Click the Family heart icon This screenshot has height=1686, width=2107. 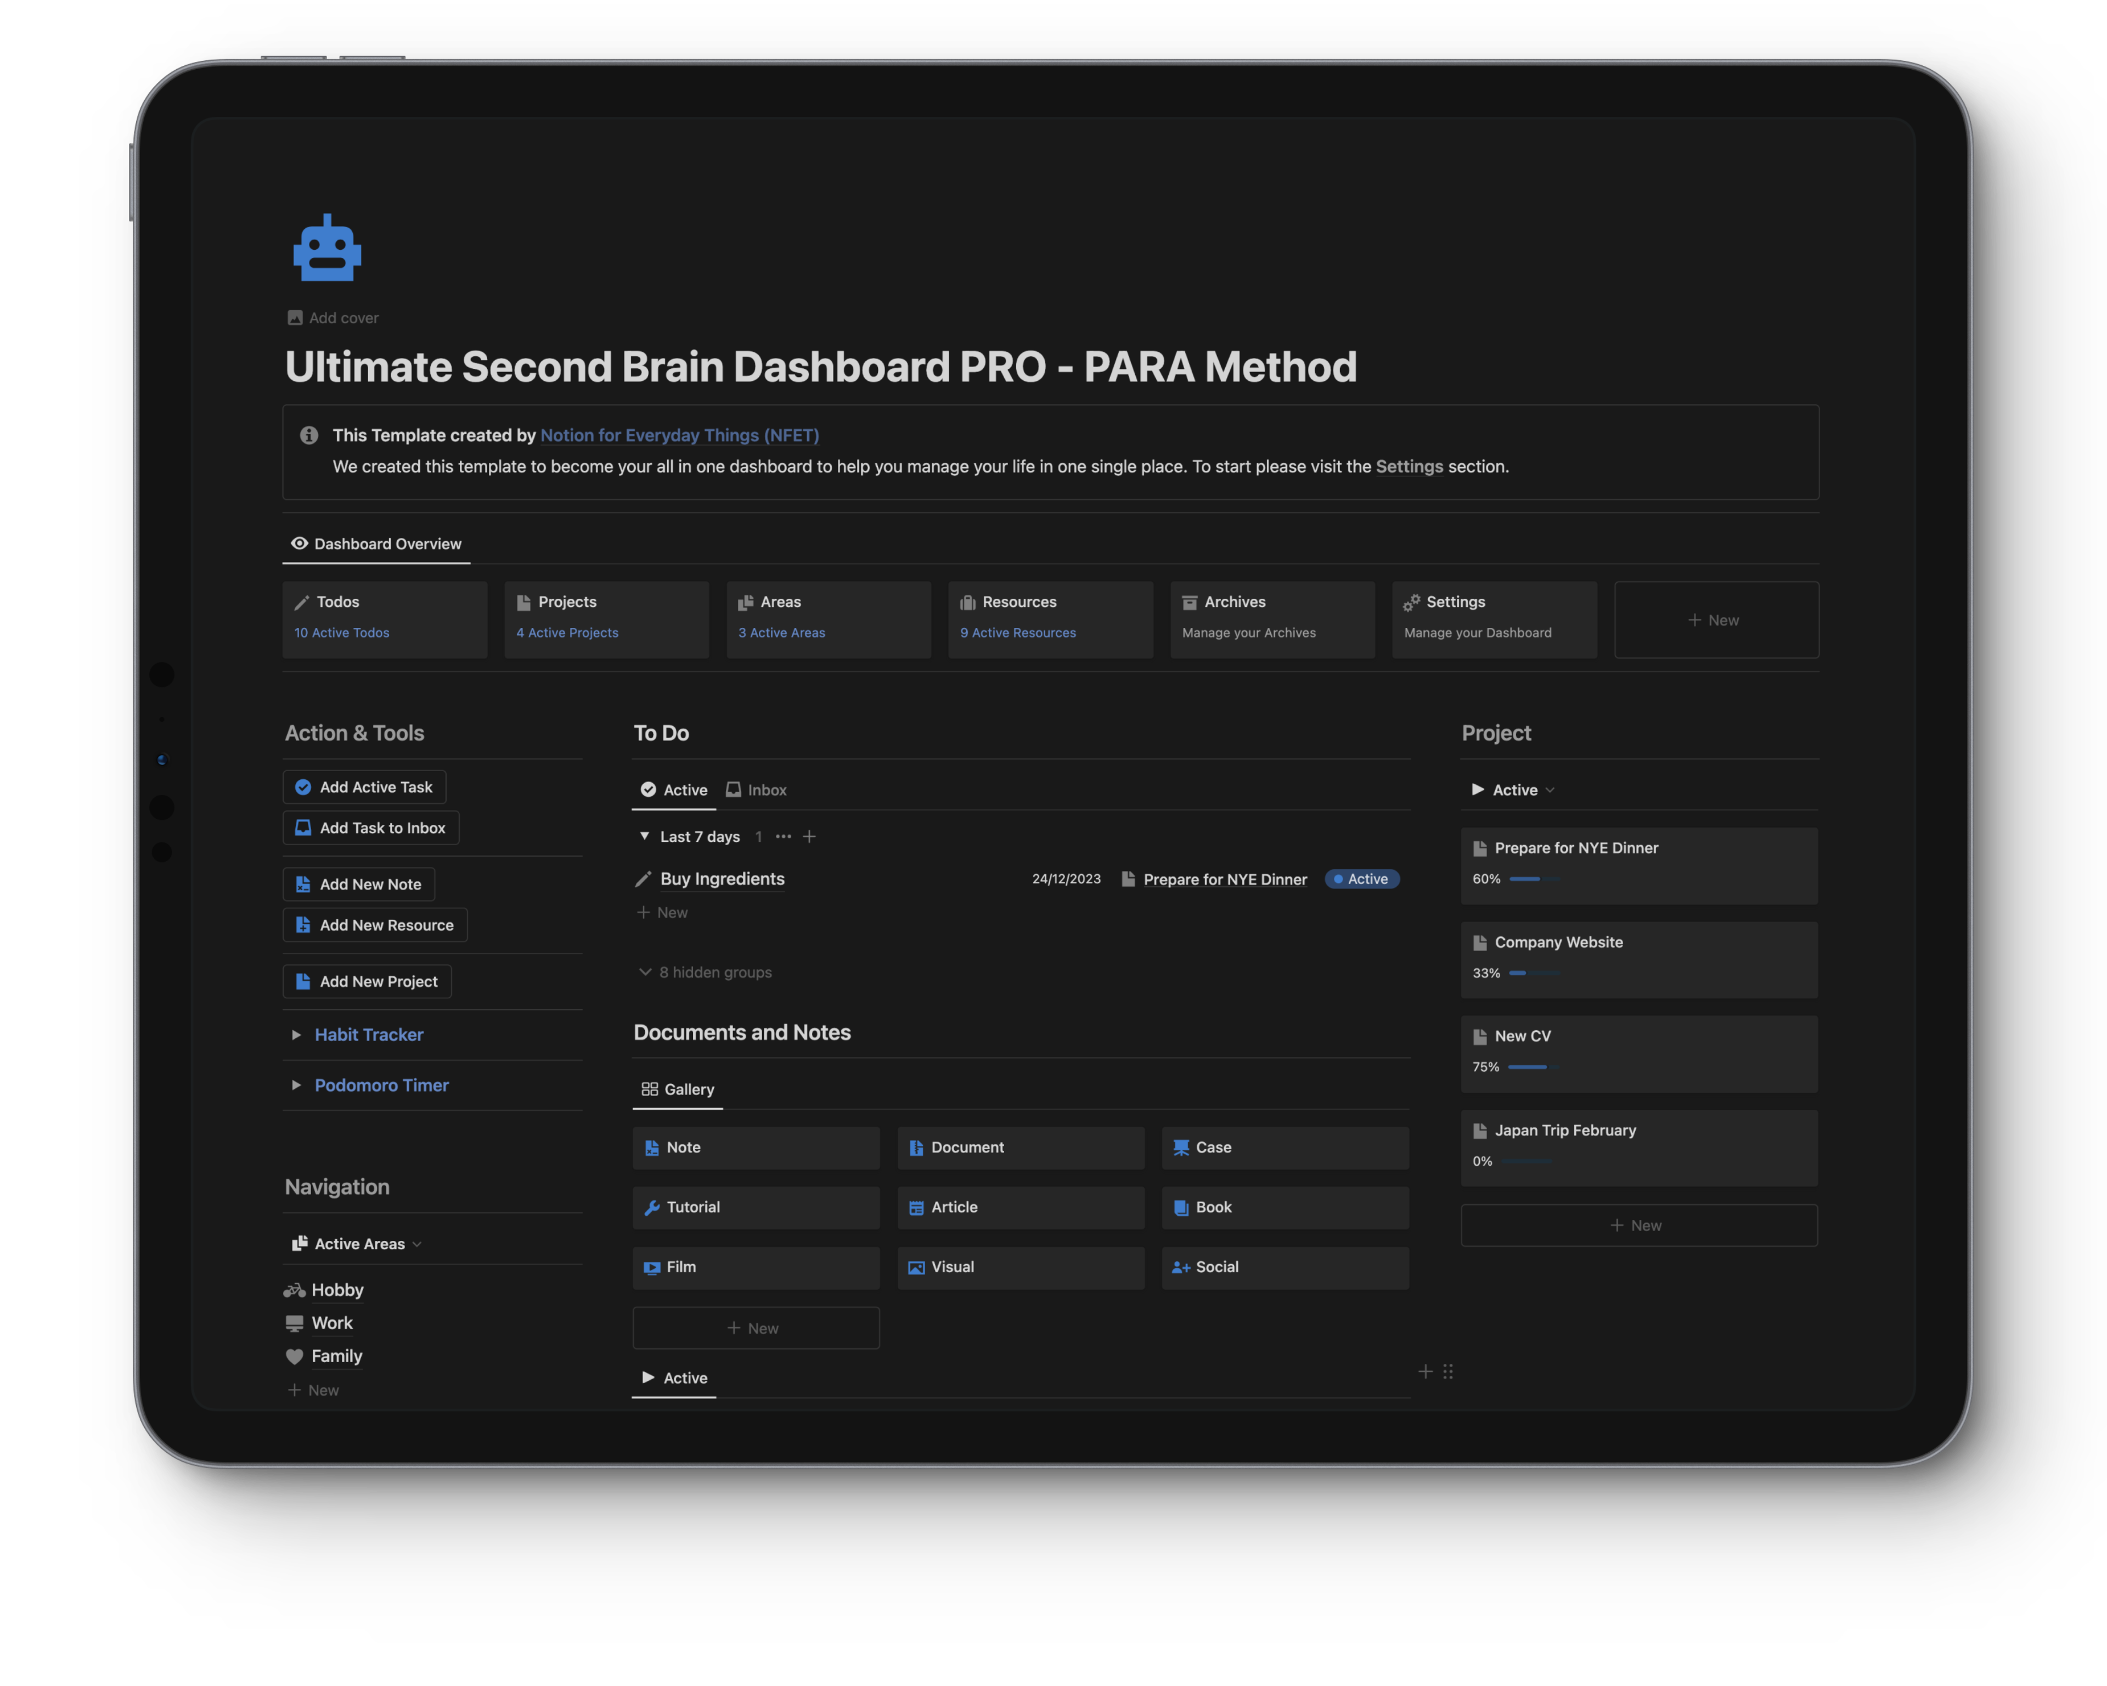pos(294,1357)
